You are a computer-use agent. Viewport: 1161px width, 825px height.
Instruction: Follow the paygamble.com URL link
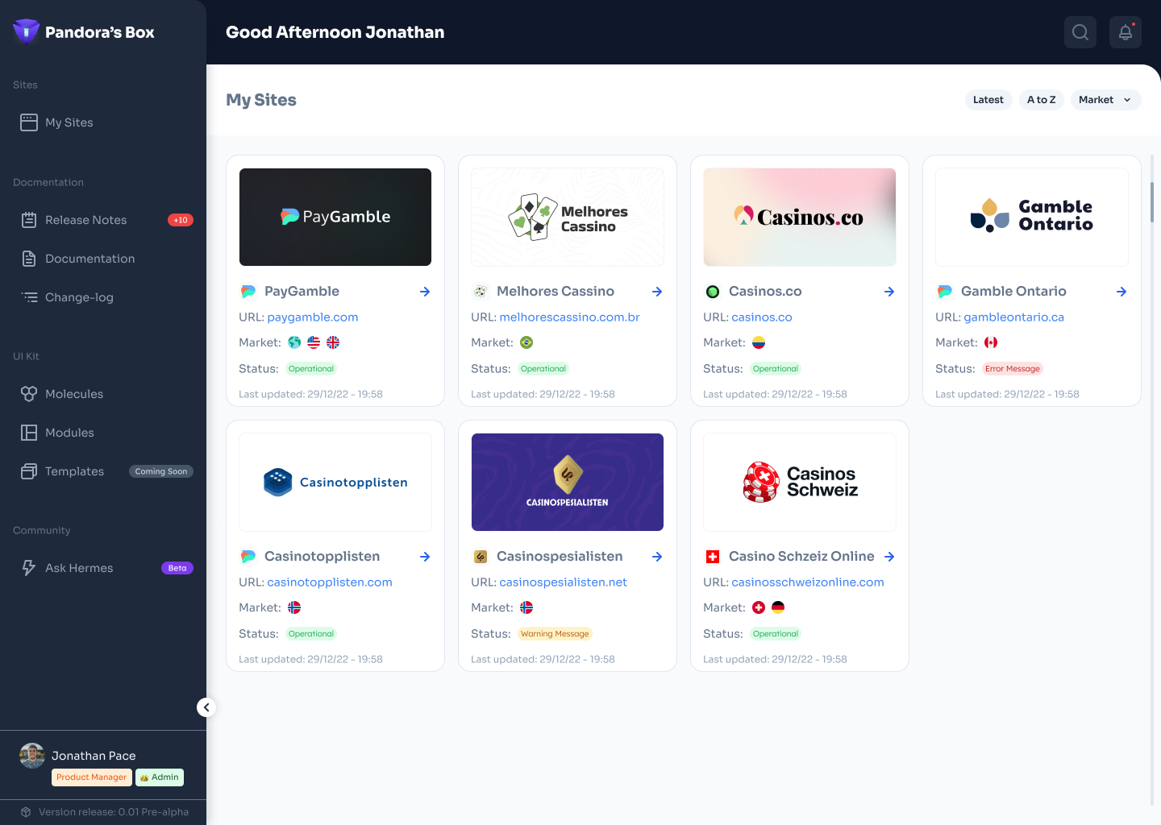click(313, 317)
